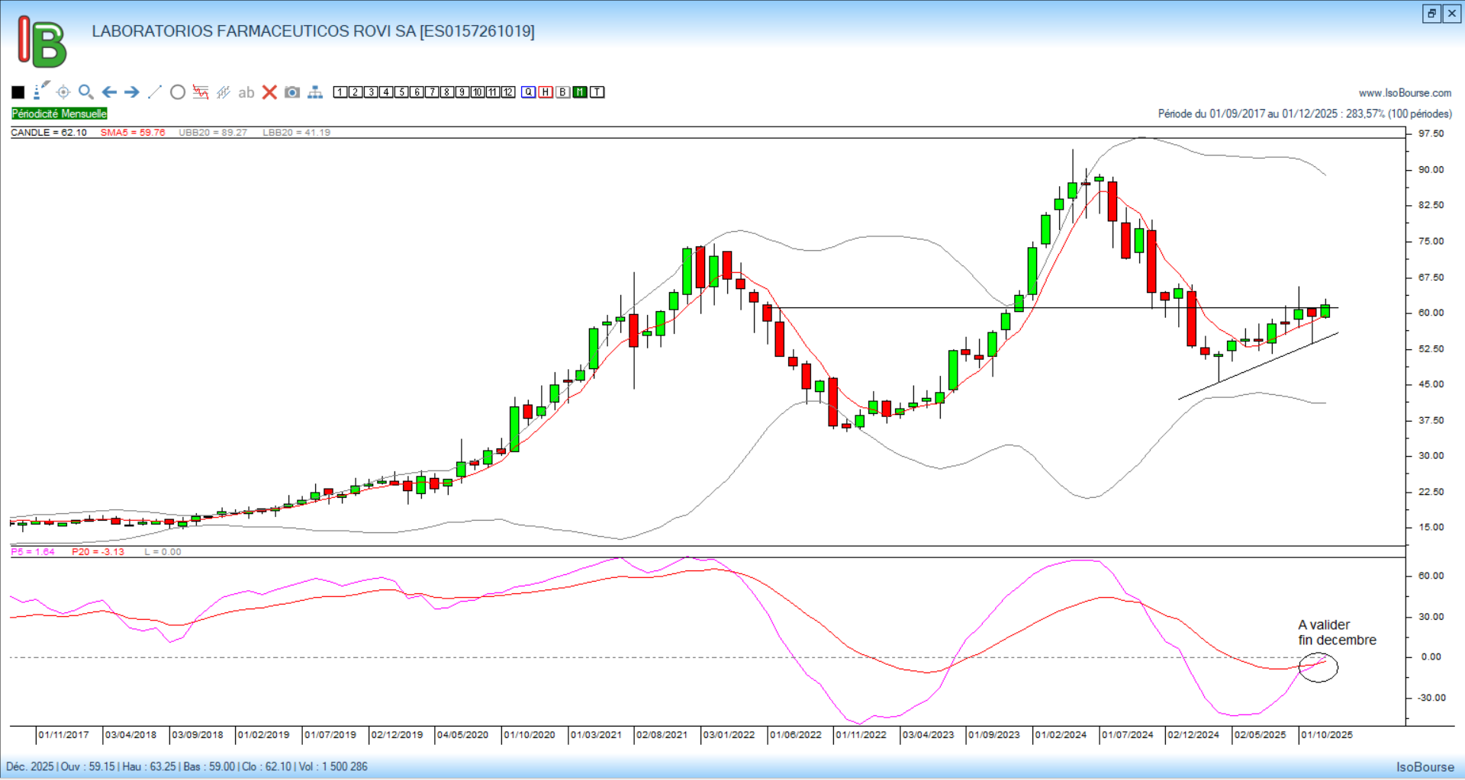Screen dimensions: 1465x780
Task: Switch to Q periodicity button
Action: pyautogui.click(x=529, y=92)
